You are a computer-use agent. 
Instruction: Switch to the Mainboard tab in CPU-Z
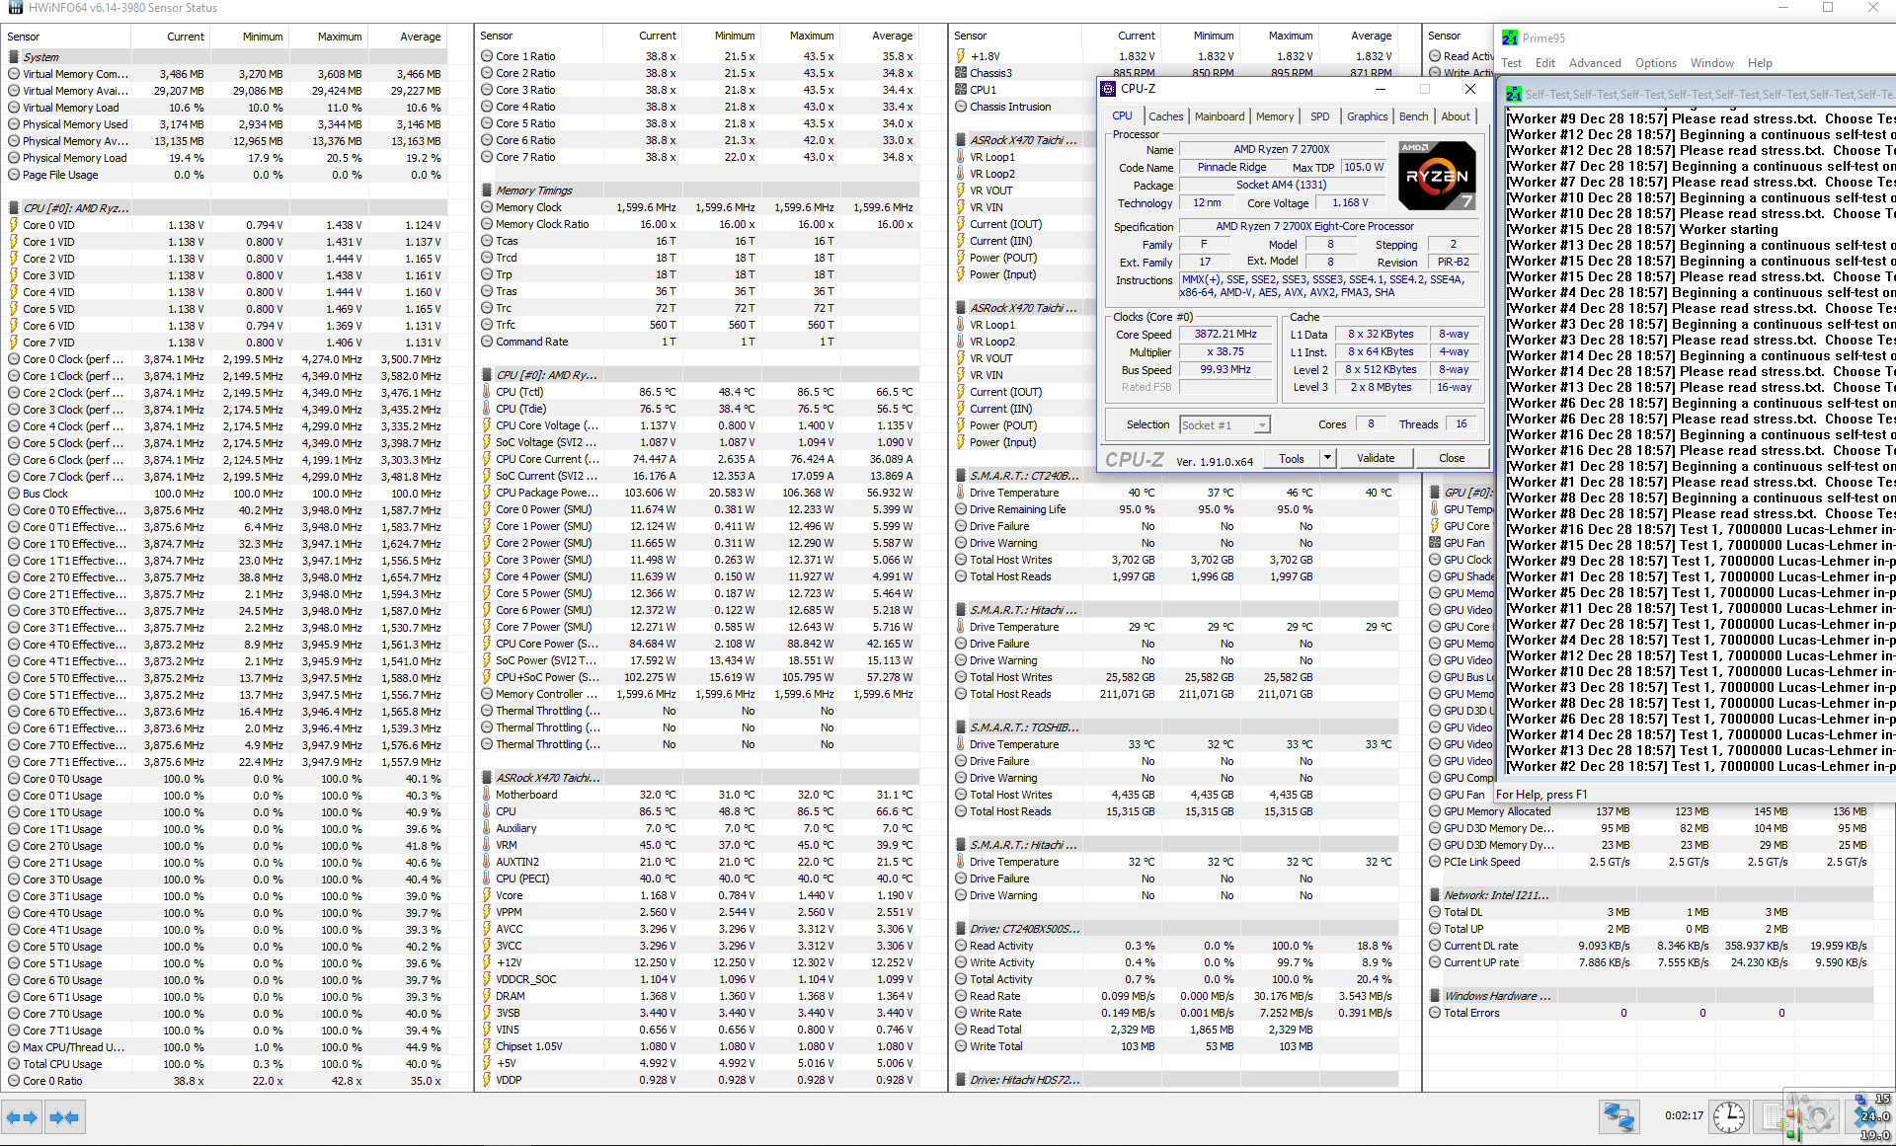coord(1220,116)
